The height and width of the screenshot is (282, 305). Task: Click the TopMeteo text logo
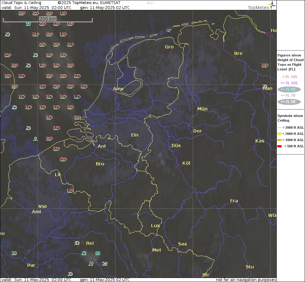pos(258,7)
